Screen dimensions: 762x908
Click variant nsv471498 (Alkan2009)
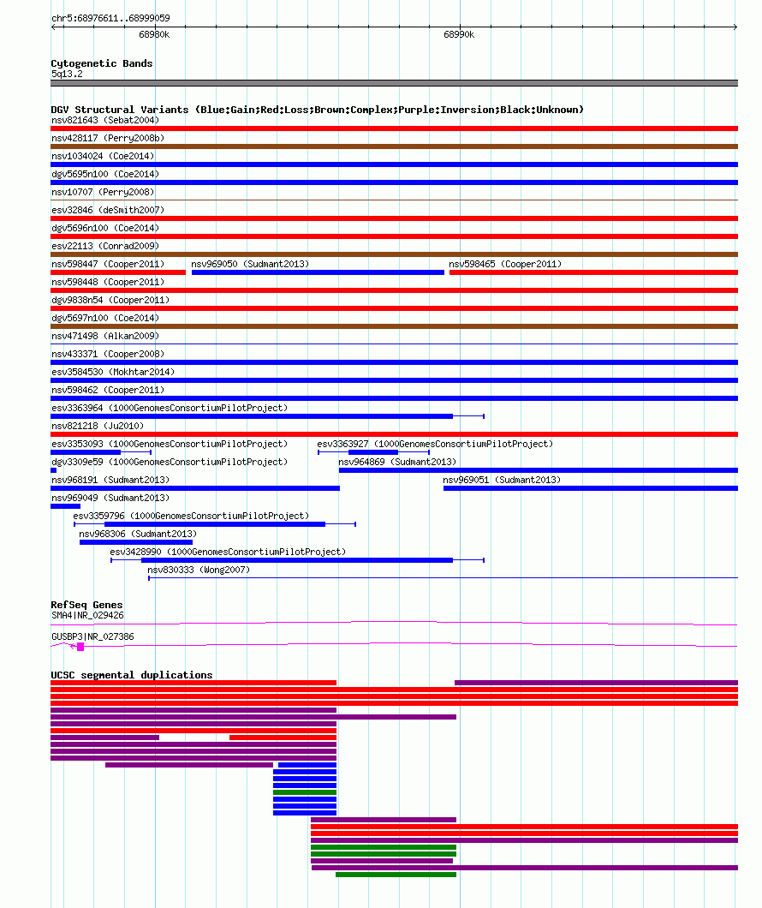pyautogui.click(x=105, y=336)
